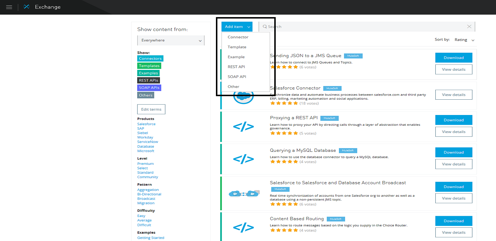Image resolution: width=496 pixels, height=241 pixels.
Task: Filter by Salesforce product link
Action: 146,124
